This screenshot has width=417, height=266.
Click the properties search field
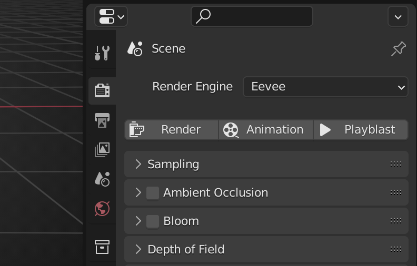252,16
